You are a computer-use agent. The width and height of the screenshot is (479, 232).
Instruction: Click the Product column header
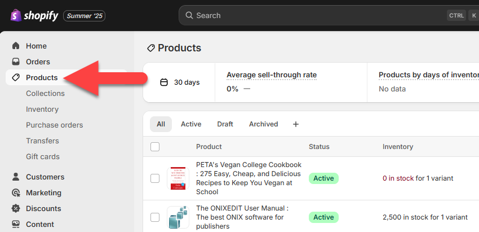click(x=209, y=147)
